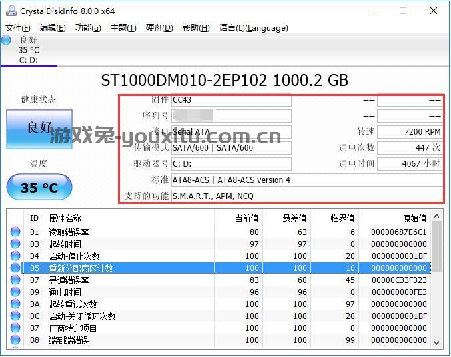Viewport: 451px width, 357px height.
Task: Select the 启动-停止次数 attribute row
Action: click(219, 256)
